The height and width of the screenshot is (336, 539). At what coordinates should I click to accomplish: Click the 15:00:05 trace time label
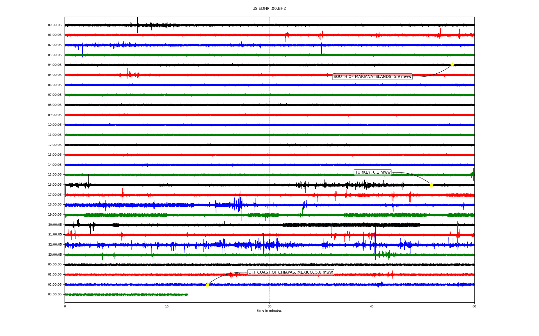point(55,175)
